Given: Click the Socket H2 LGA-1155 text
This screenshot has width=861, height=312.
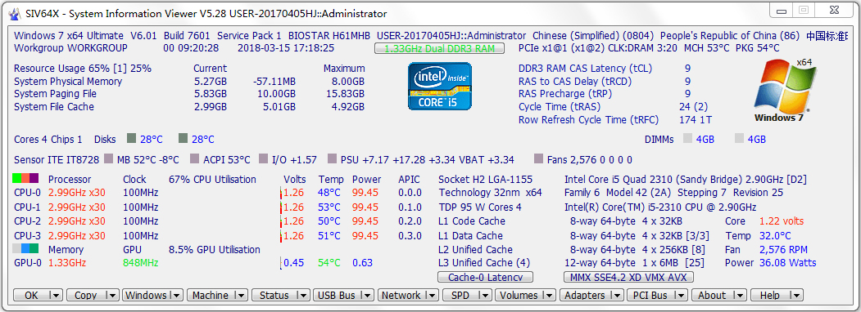Looking at the screenshot, I should [x=486, y=179].
